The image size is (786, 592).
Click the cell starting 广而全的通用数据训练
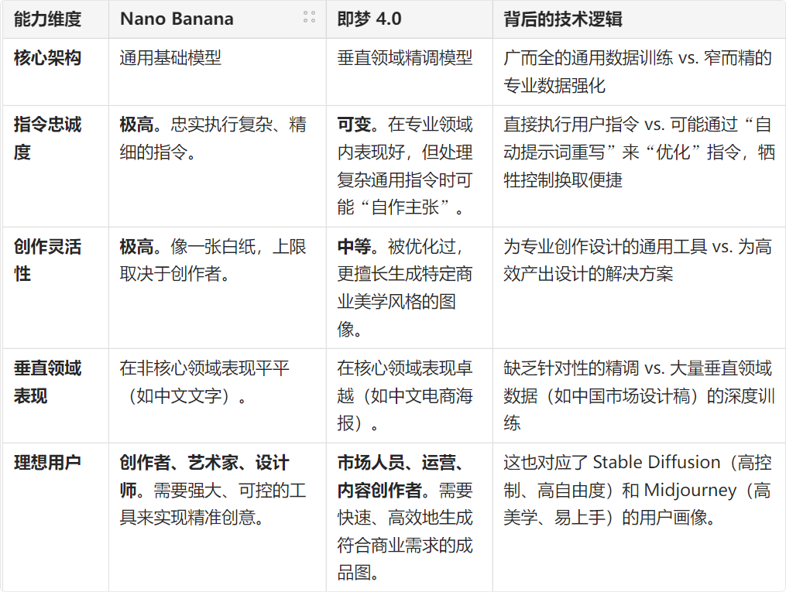pyautogui.click(x=639, y=72)
